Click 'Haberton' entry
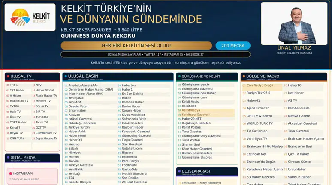Viewport: 332px width, 185px height. (129, 85)
